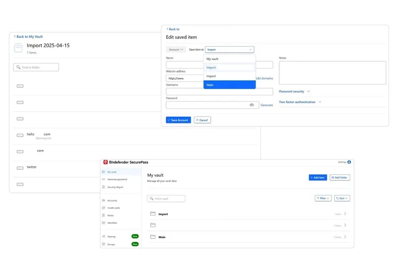Open the Save item in folder combo box
Viewport: 409px width, 273px height.
230,49
